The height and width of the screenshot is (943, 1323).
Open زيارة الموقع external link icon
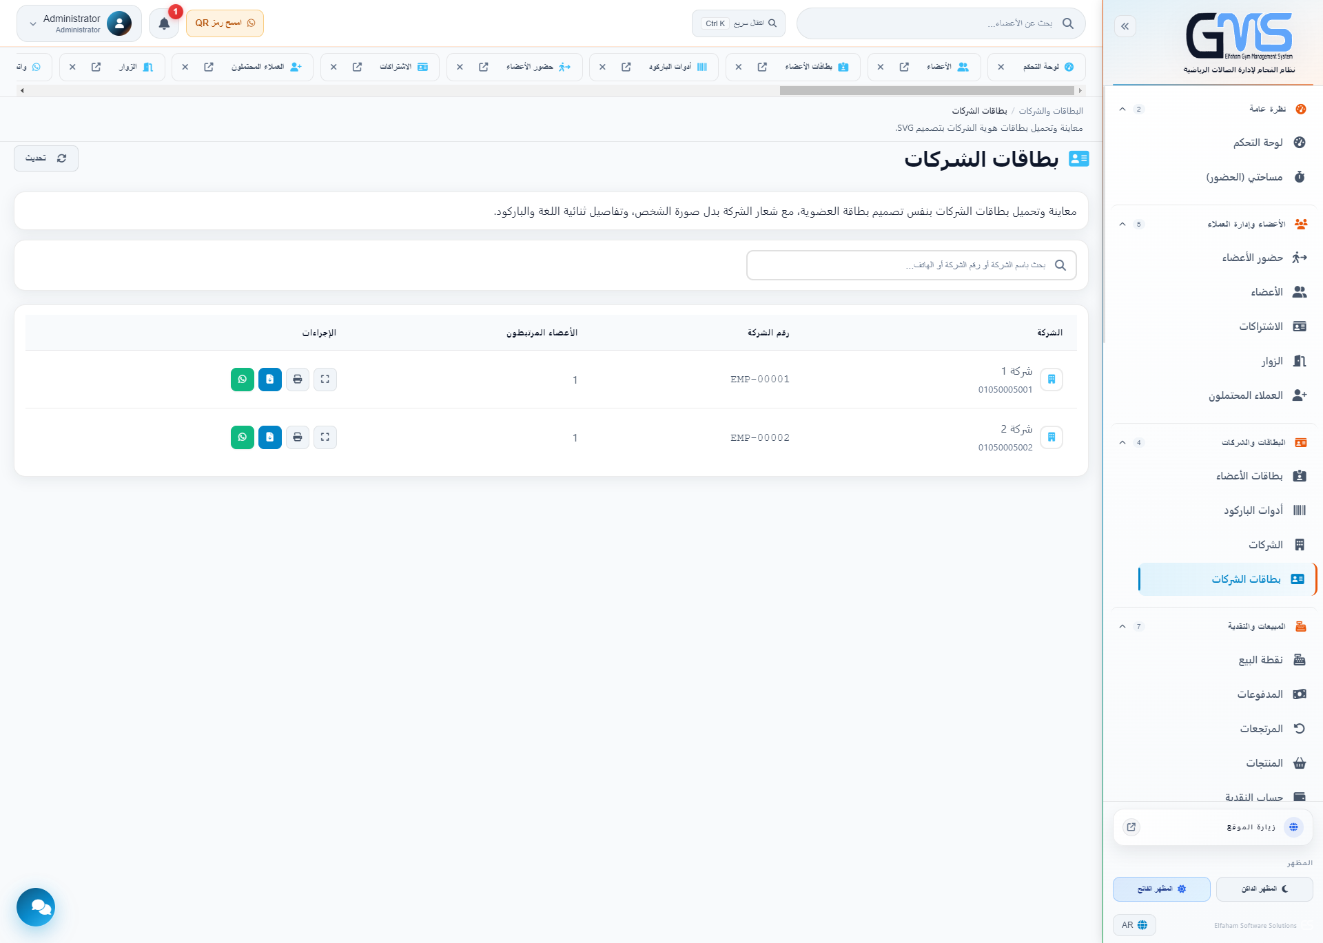pos(1131,827)
